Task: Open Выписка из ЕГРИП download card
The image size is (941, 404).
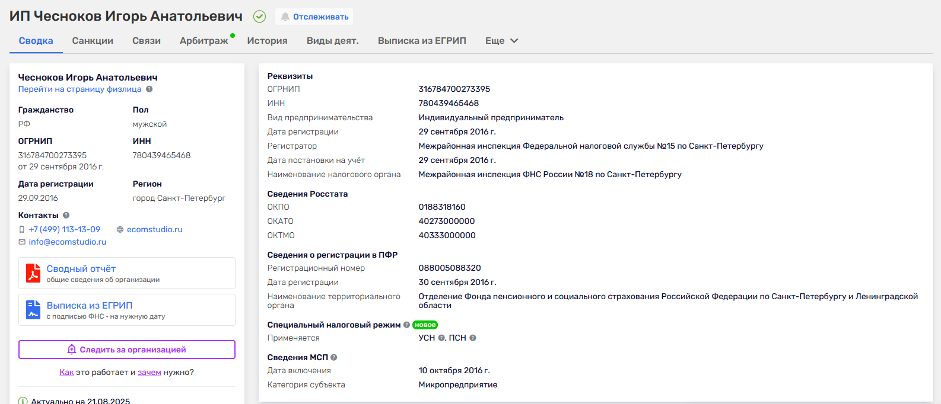Action: pyautogui.click(x=127, y=310)
